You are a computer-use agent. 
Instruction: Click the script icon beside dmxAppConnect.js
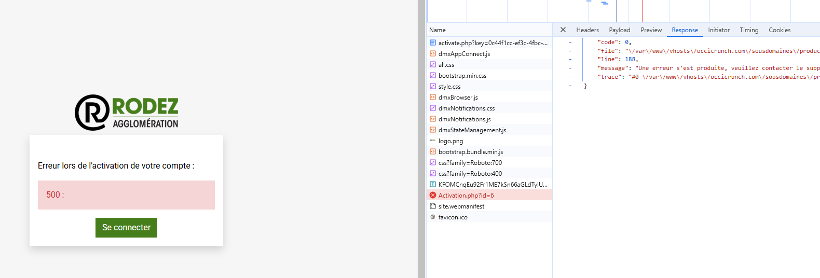[433, 53]
